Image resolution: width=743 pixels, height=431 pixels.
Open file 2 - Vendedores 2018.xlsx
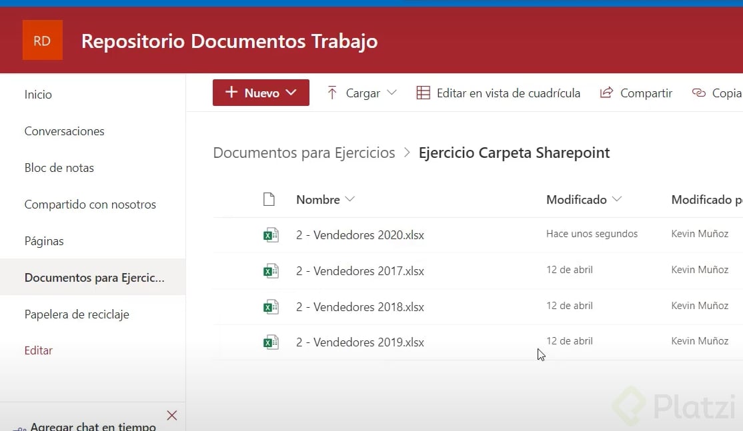[x=360, y=307]
